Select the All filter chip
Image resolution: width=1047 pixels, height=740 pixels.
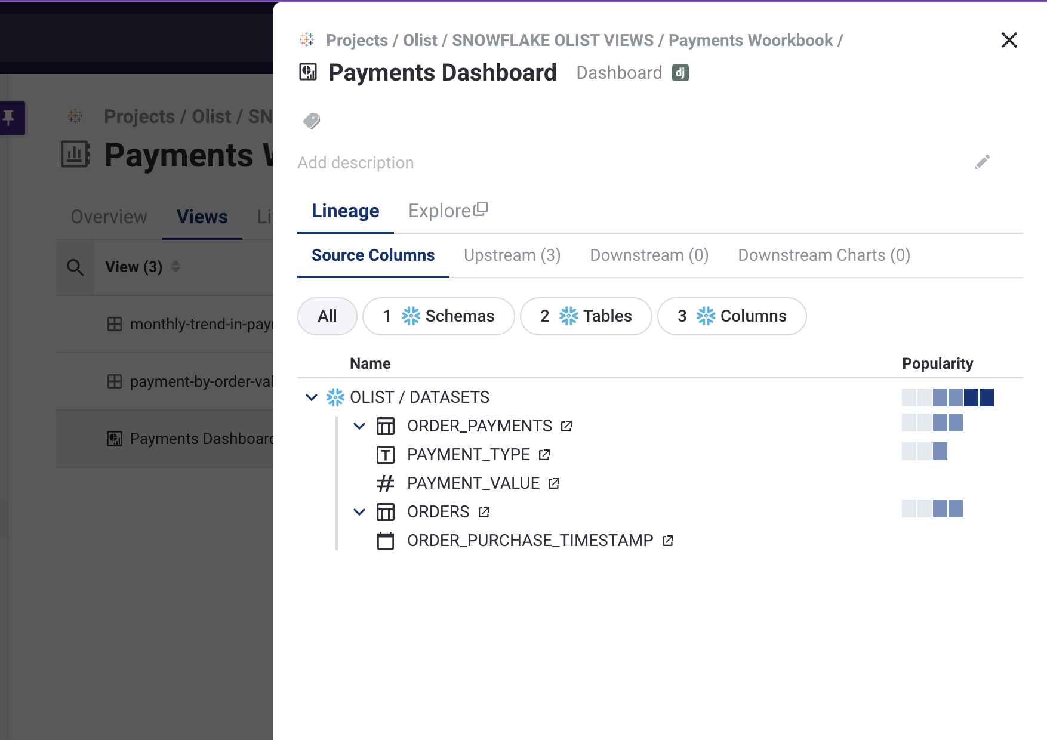(327, 316)
